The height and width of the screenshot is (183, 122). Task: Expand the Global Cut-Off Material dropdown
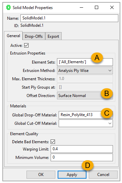pos(86,123)
